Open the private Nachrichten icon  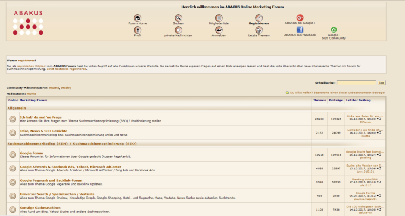coord(178,30)
